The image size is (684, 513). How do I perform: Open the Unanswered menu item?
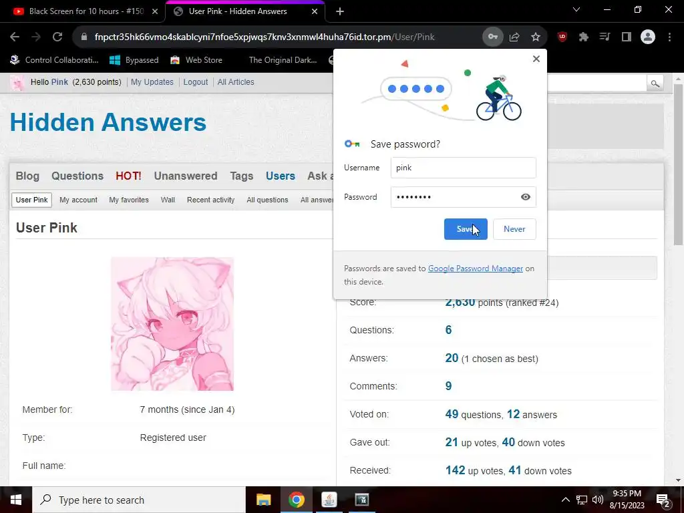[186, 176]
